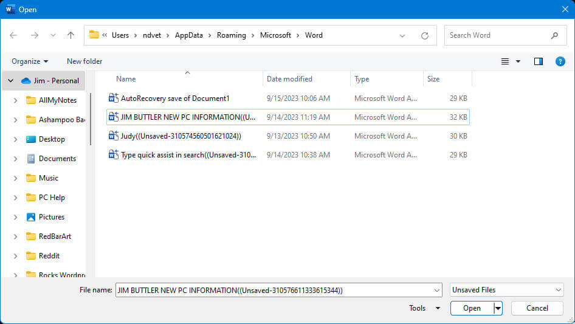Select RedBarArt folder icon
The height and width of the screenshot is (324, 575).
click(31, 236)
